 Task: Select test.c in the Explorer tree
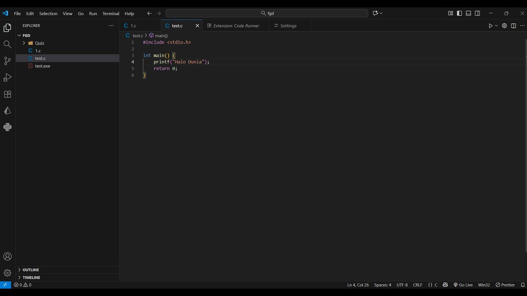point(68,58)
